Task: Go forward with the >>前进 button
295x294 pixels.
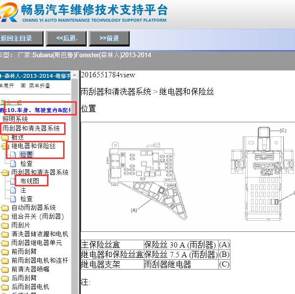Action: [109, 39]
